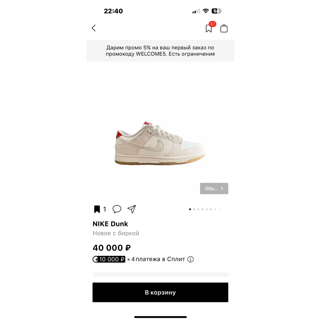The image size is (321, 321).
Task: Open the sneaker product photo
Action: [160, 143]
